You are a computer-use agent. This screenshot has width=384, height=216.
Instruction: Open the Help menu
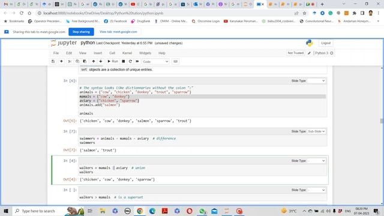(x=162, y=53)
